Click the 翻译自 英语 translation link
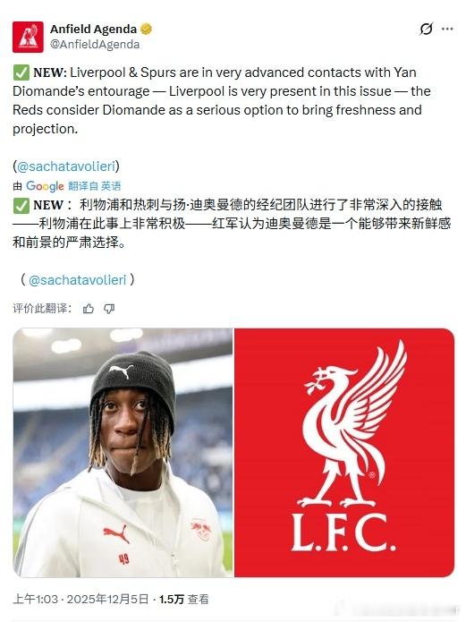The image size is (466, 622). tap(95, 186)
